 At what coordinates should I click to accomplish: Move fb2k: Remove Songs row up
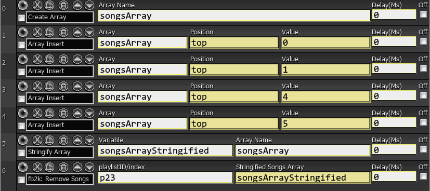point(77,168)
